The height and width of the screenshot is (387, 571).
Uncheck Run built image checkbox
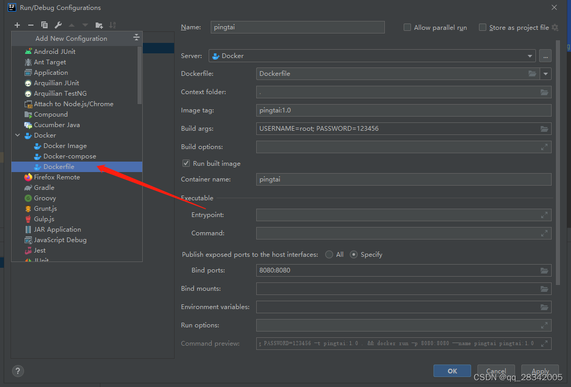[x=186, y=163]
